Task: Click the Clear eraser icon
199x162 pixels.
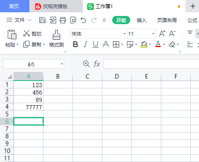Action: 172,44
